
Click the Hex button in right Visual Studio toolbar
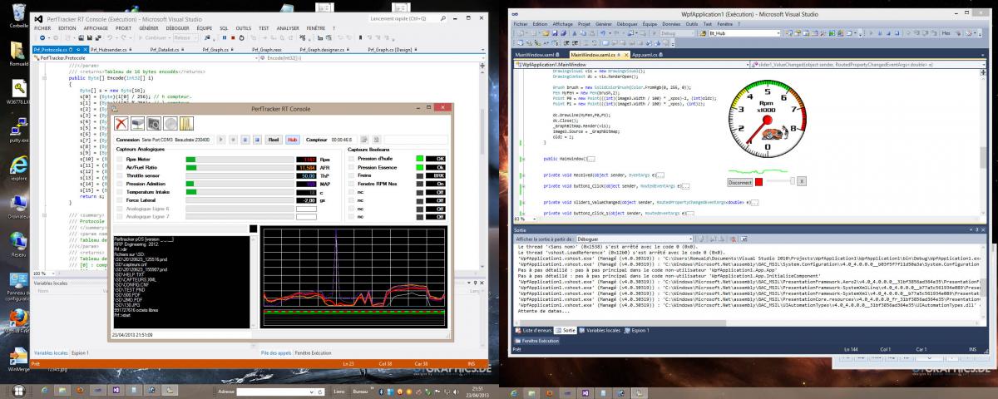click(946, 33)
